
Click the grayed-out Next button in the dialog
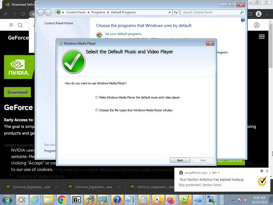pyautogui.click(x=203, y=160)
